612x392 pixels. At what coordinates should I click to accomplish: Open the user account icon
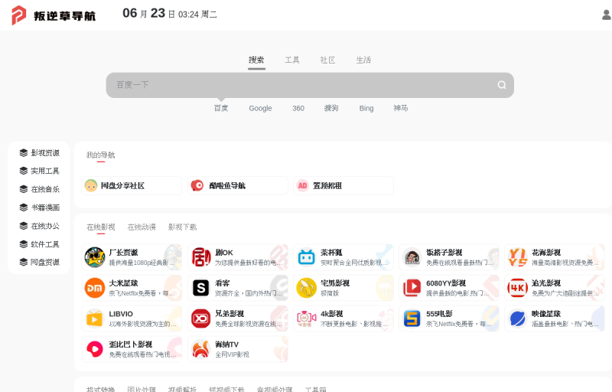(607, 15)
